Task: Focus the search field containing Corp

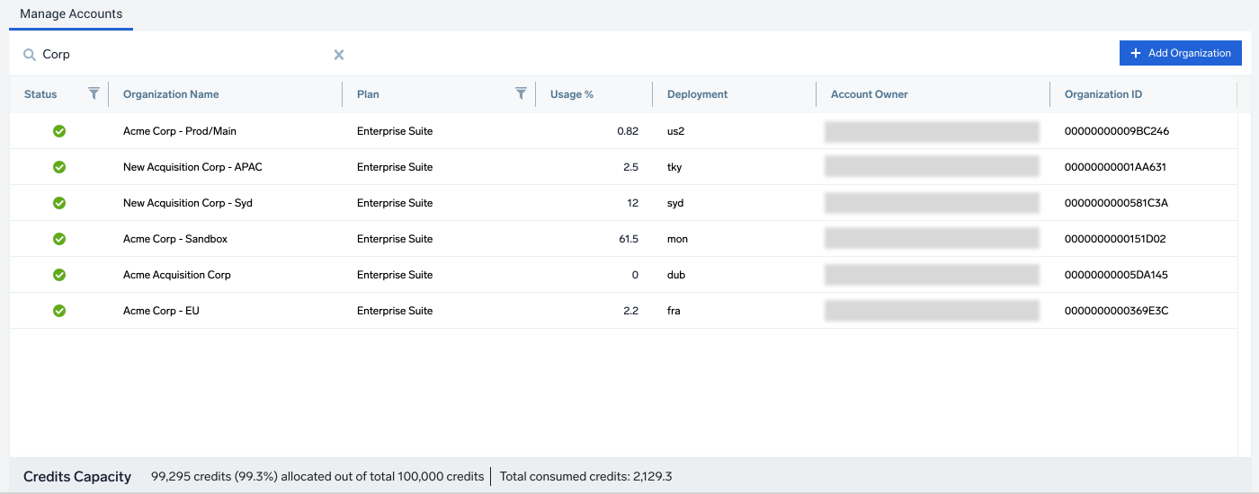Action: coord(180,55)
